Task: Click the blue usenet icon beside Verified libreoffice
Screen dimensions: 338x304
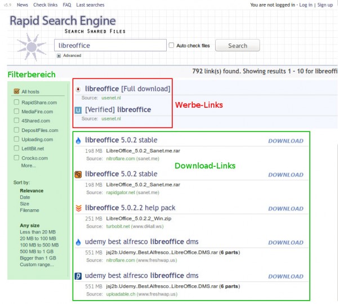Action: (x=78, y=110)
